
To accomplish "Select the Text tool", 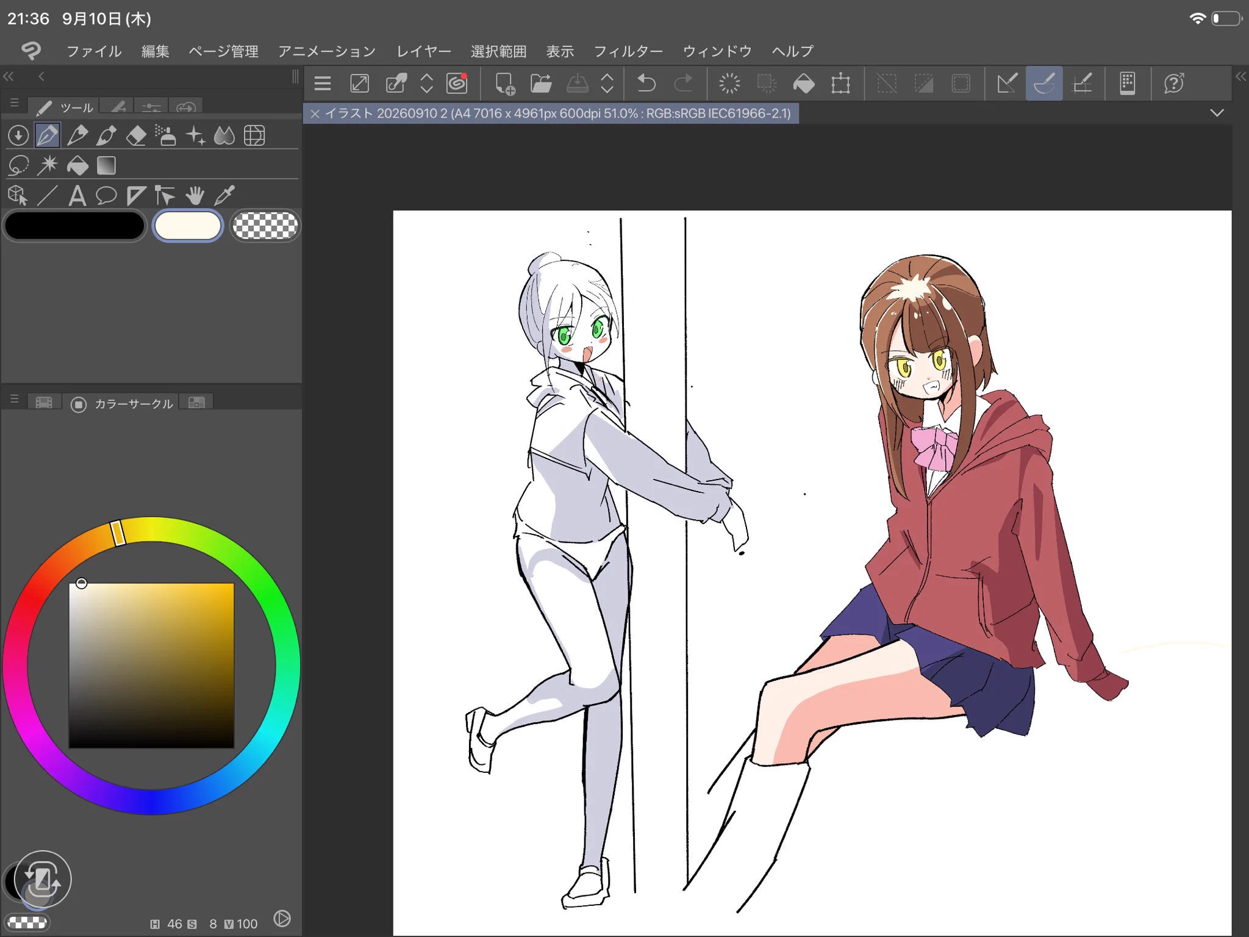I will pyautogui.click(x=77, y=196).
